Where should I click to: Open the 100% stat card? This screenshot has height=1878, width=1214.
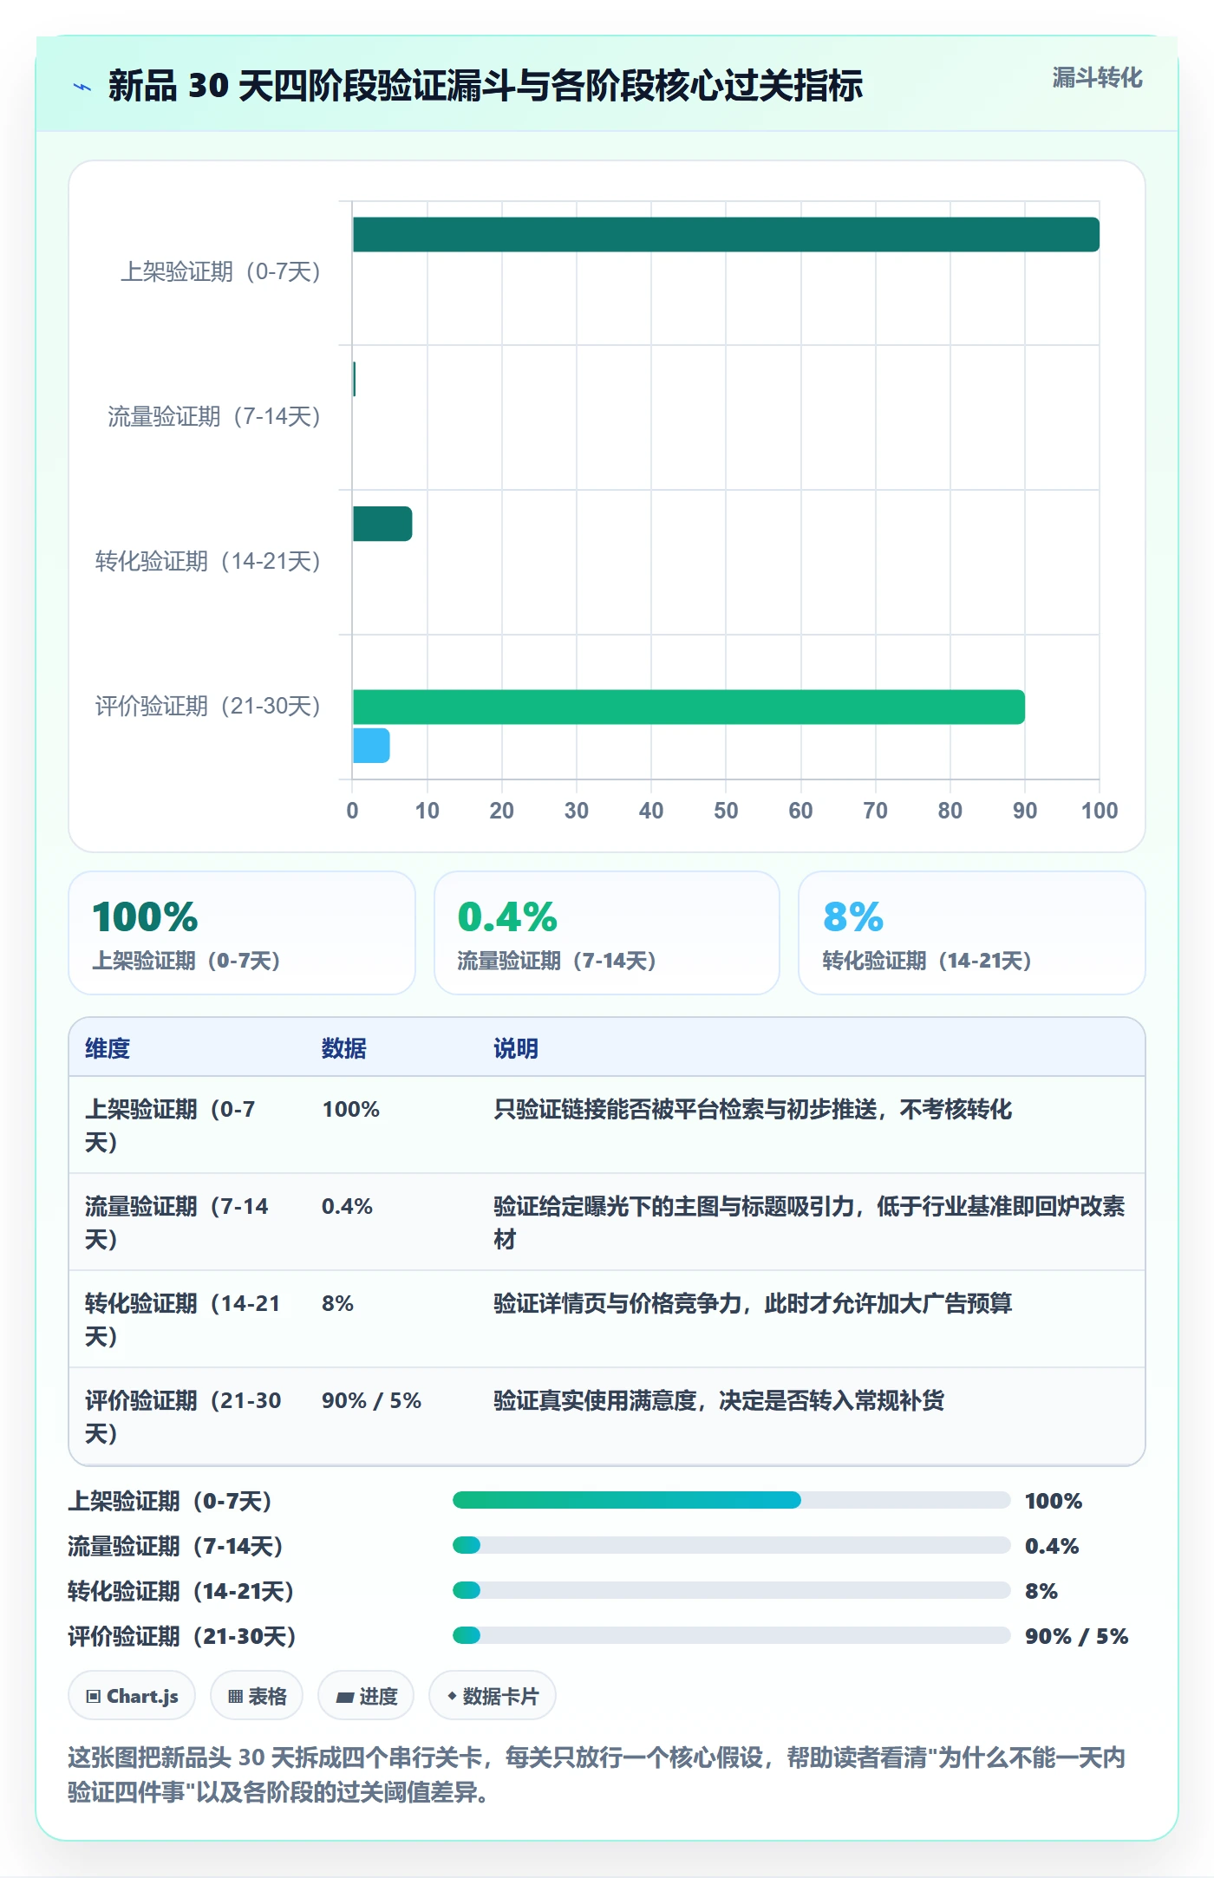point(242,933)
